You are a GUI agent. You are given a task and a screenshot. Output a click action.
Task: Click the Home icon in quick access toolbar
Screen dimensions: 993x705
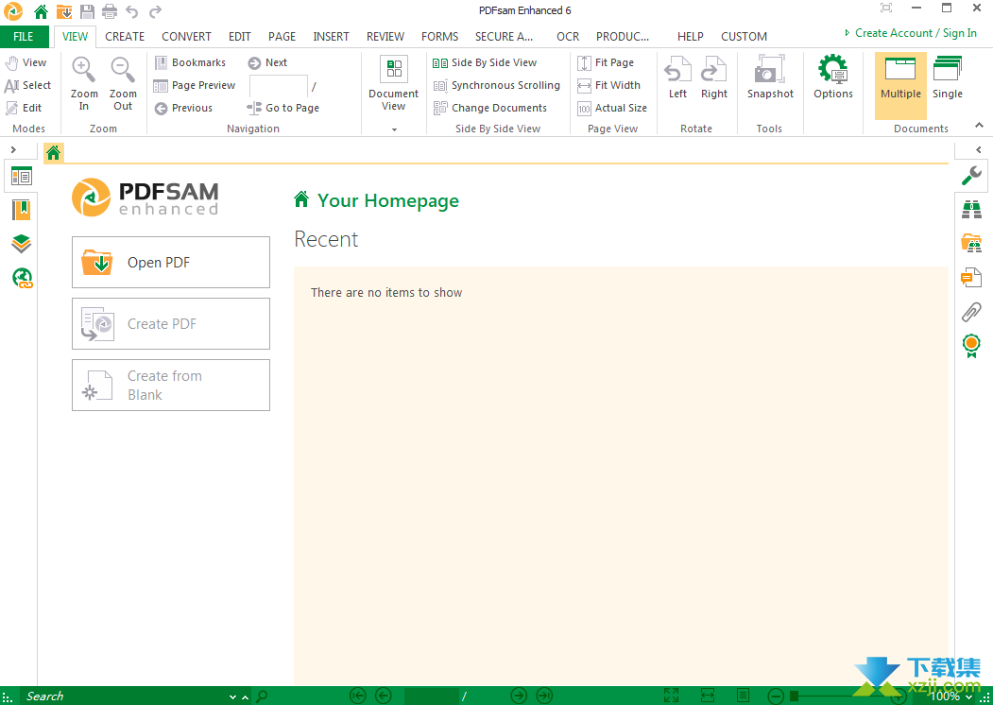[x=41, y=10]
